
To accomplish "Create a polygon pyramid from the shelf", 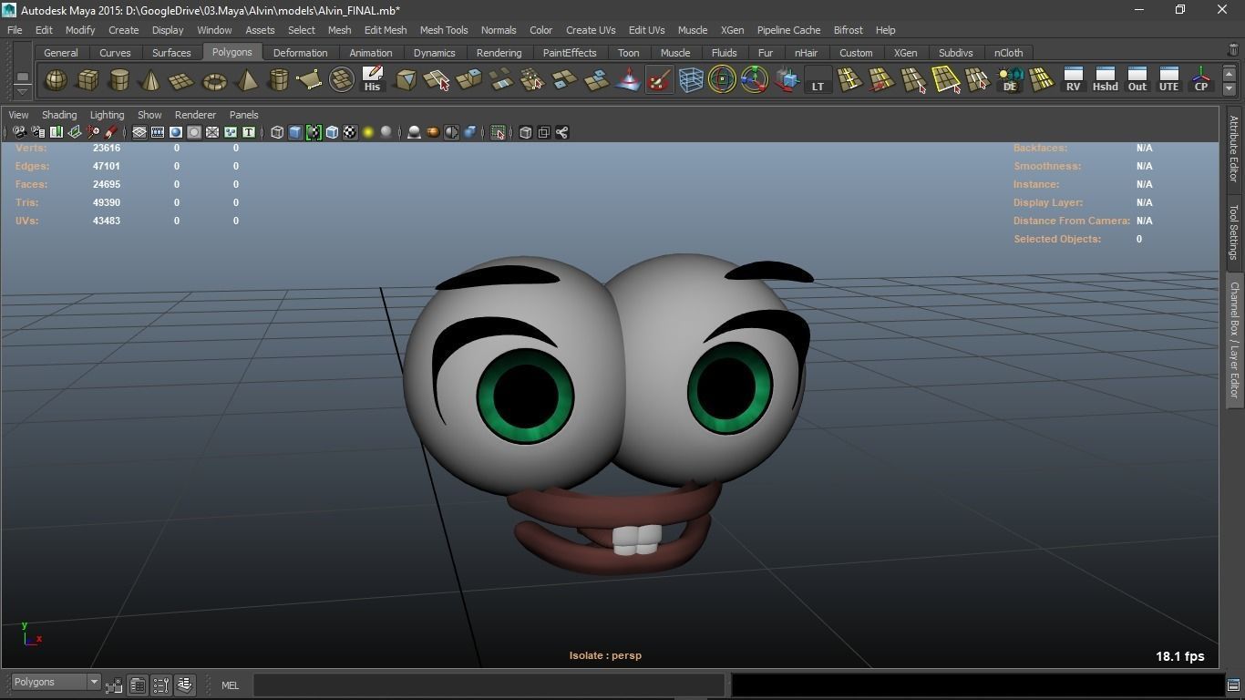I will coord(246,80).
